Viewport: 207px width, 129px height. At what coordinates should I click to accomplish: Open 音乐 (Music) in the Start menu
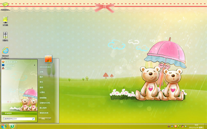[41, 82]
